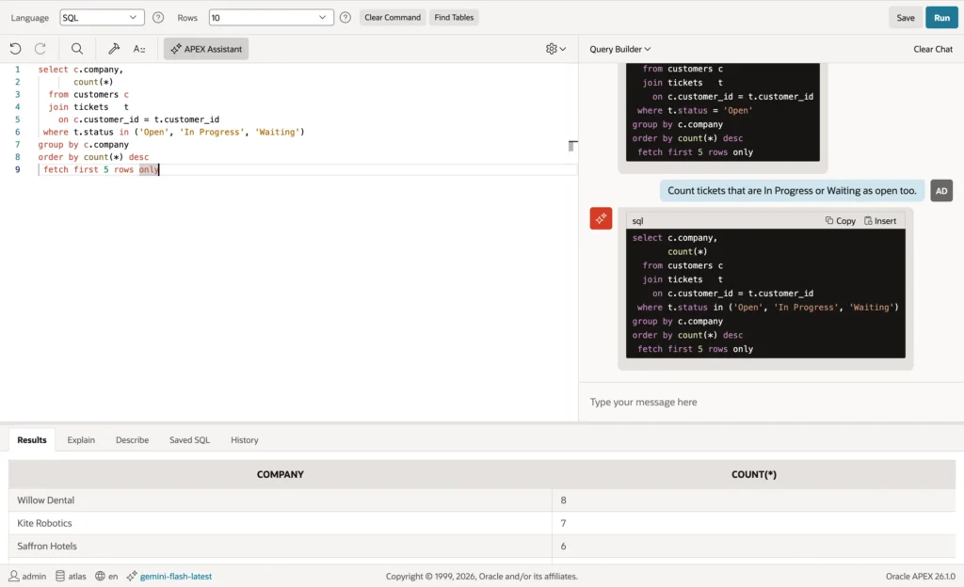Click in editor line 9 fetch first
964x587 pixels.
tap(308, 169)
